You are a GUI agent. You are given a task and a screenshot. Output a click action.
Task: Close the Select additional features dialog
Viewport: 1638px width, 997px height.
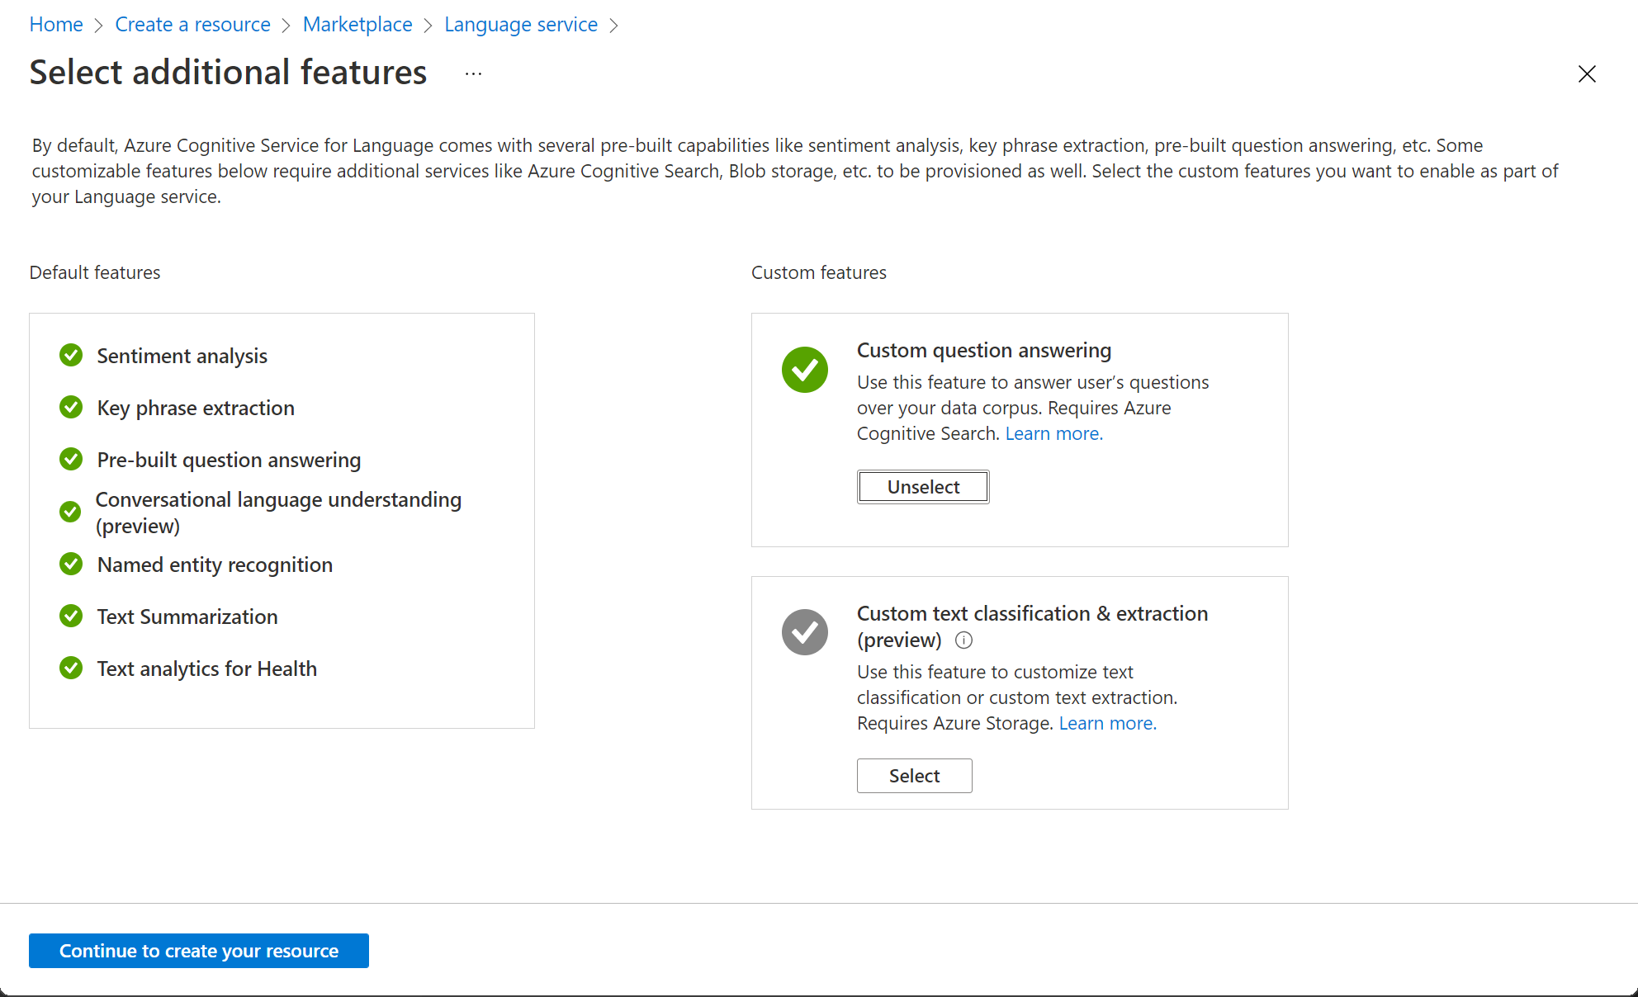(1588, 73)
